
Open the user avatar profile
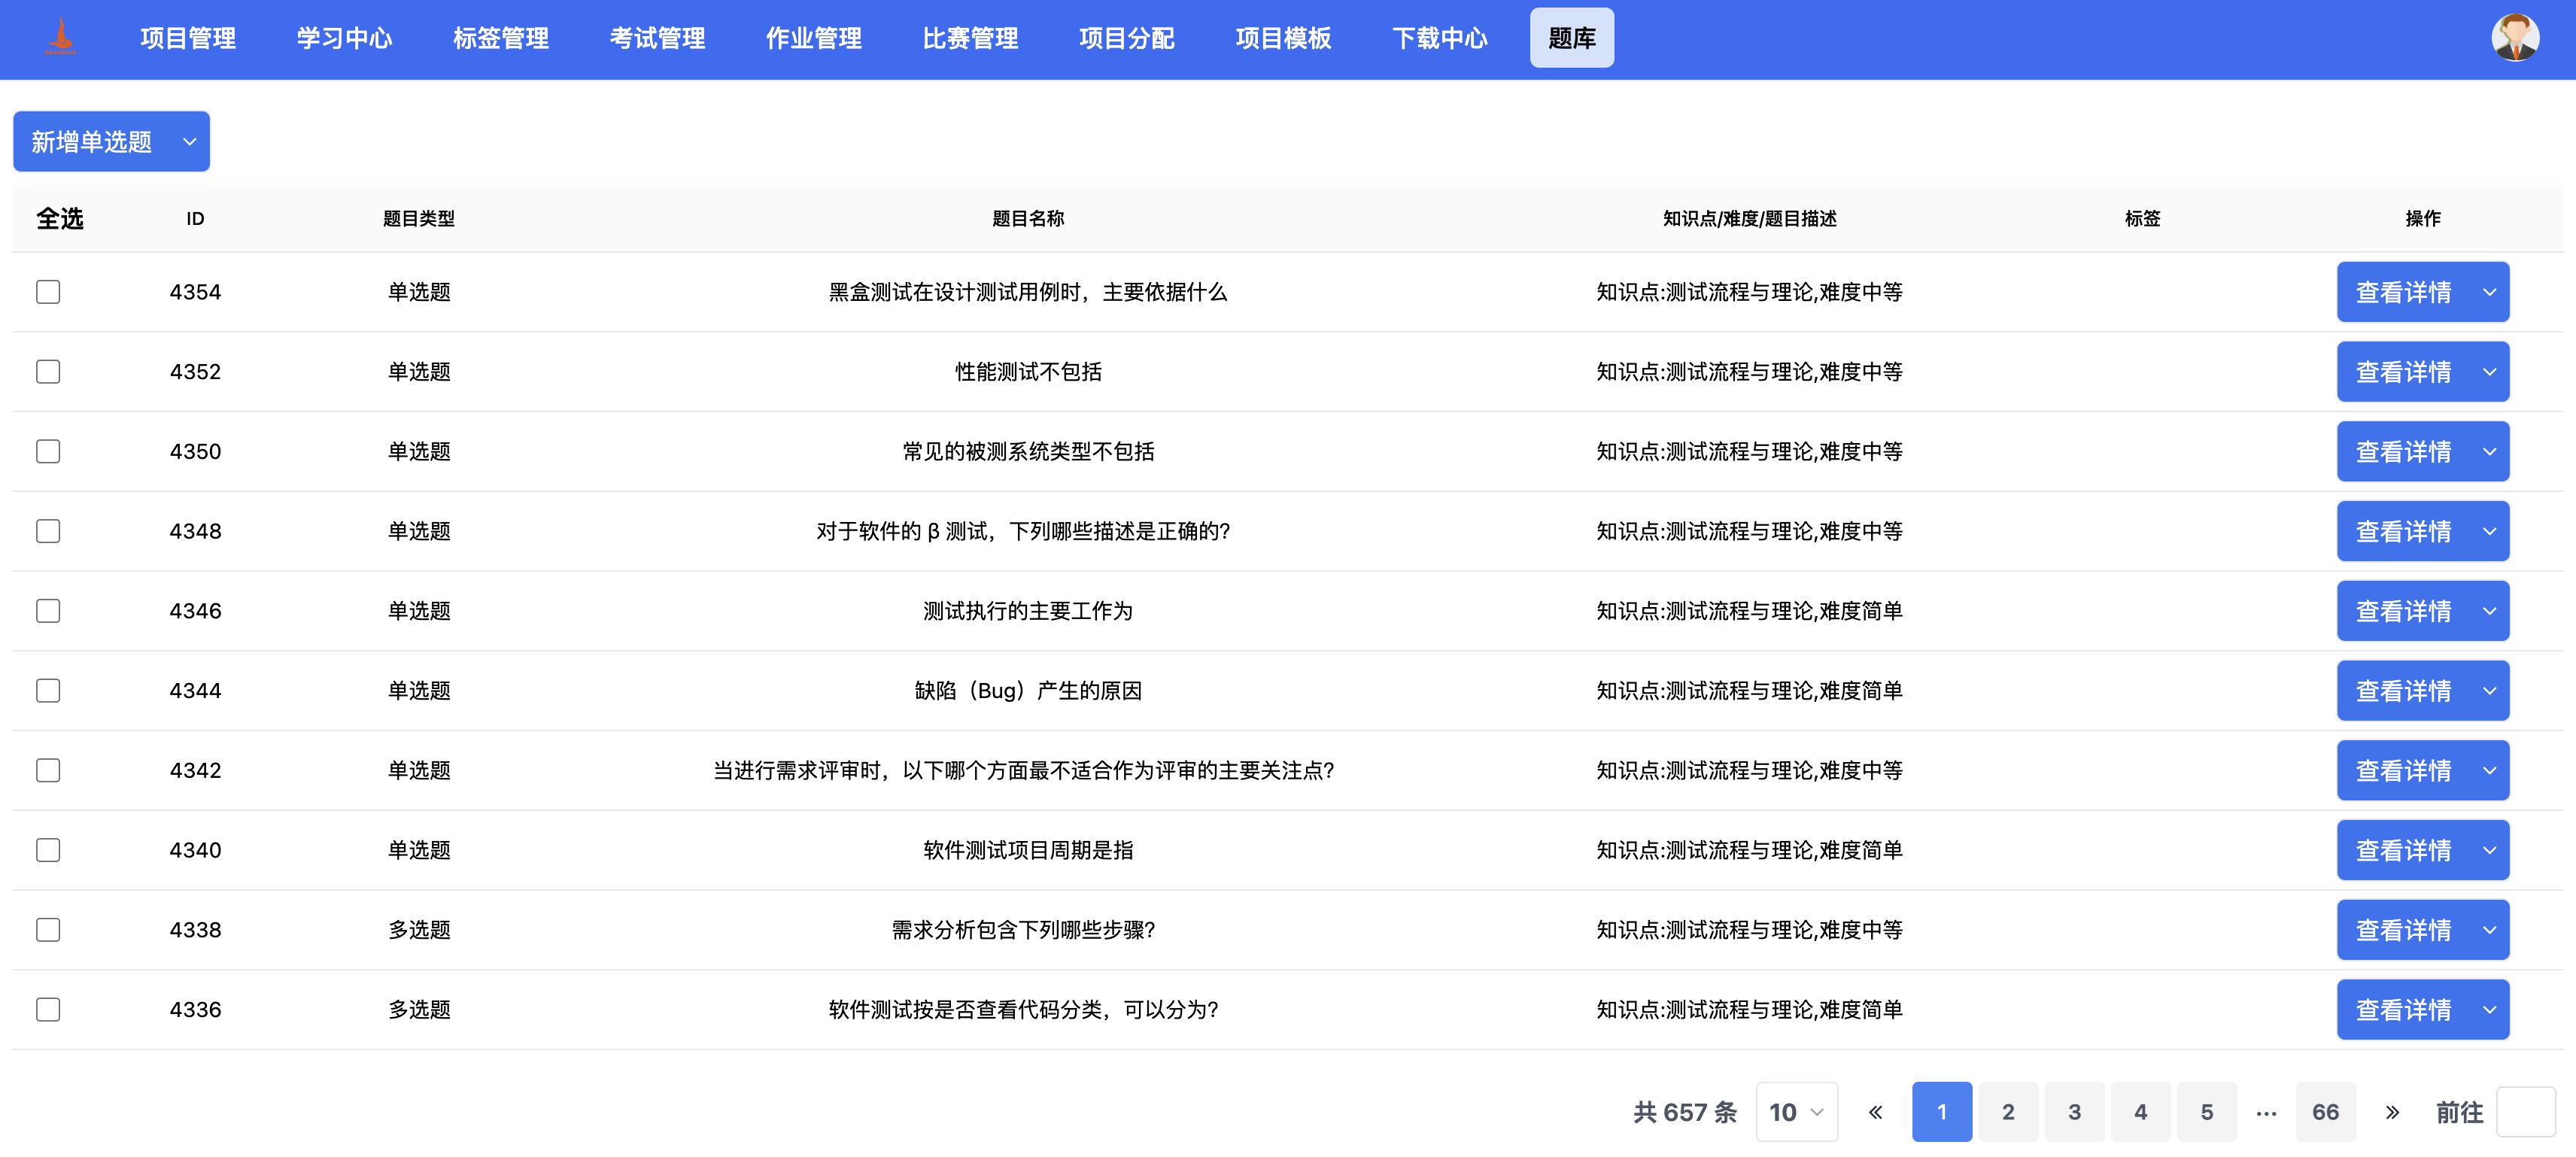click(2514, 37)
